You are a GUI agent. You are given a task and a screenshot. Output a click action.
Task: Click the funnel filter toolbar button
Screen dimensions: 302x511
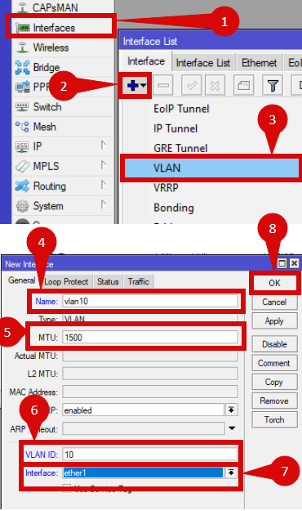[x=273, y=85]
